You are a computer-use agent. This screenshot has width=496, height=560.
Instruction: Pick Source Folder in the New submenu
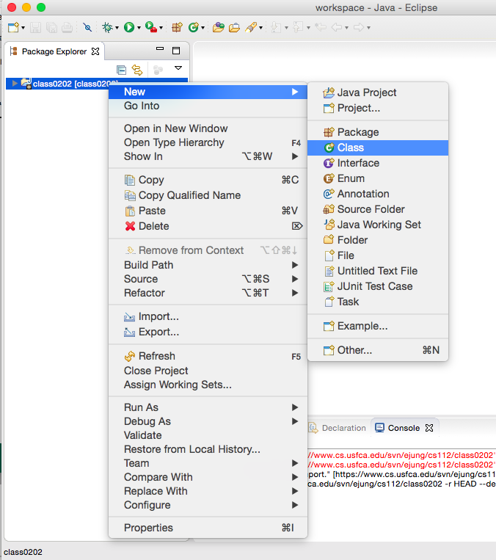(x=378, y=209)
